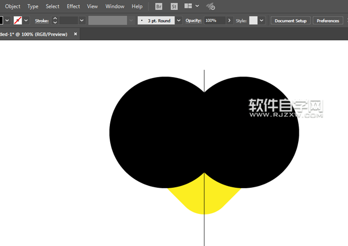Image resolution: width=348 pixels, height=246 pixels.
Task: Click the Opacity 100% input field
Action: point(214,20)
